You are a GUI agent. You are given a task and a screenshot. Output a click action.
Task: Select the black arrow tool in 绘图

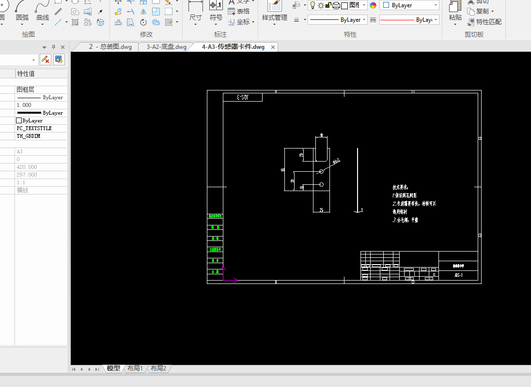[x=100, y=12]
